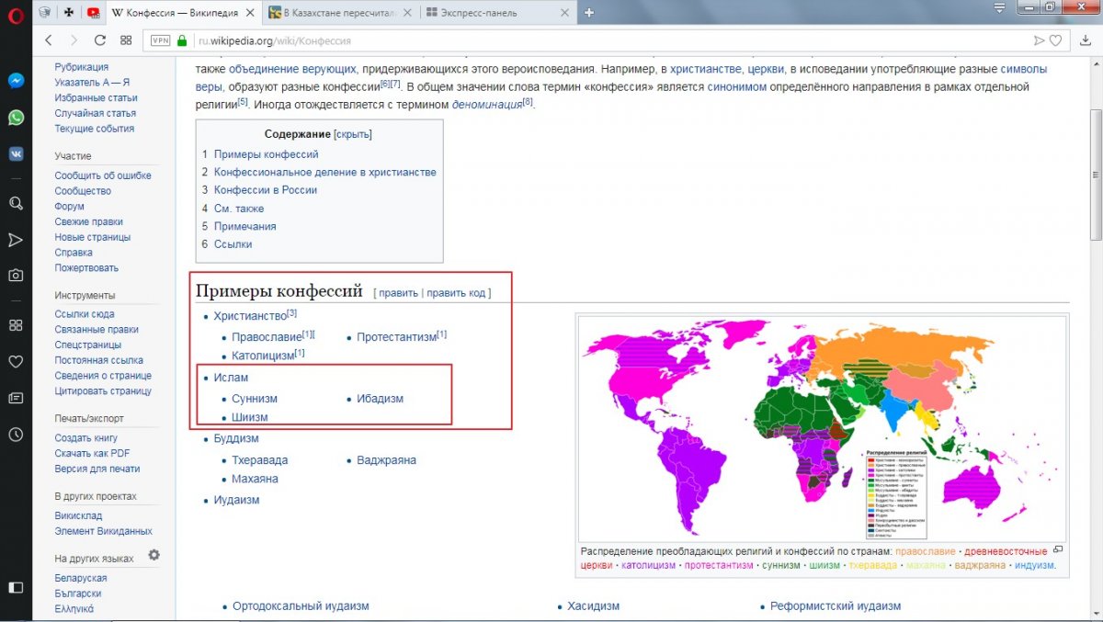
Task: Open VK messenger in the sidebar
Action: (16, 154)
